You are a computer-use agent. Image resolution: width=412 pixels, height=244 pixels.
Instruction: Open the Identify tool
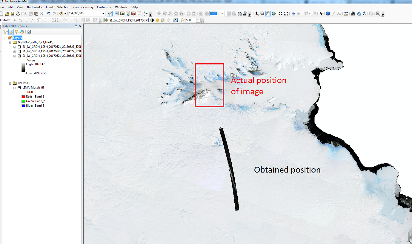pos(328,13)
